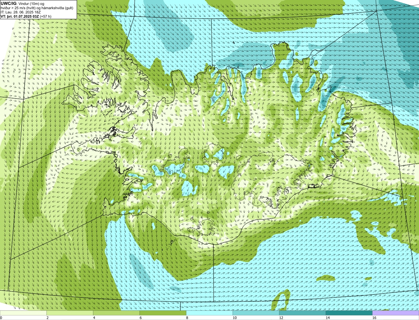This screenshot has width=419, height=320.
Task: Click the 8–10 m/s pale cyan legend swatch
Action: pos(209,313)
